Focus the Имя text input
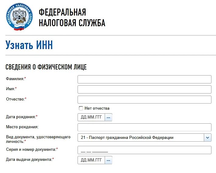216x173 pixels. pos(144,89)
